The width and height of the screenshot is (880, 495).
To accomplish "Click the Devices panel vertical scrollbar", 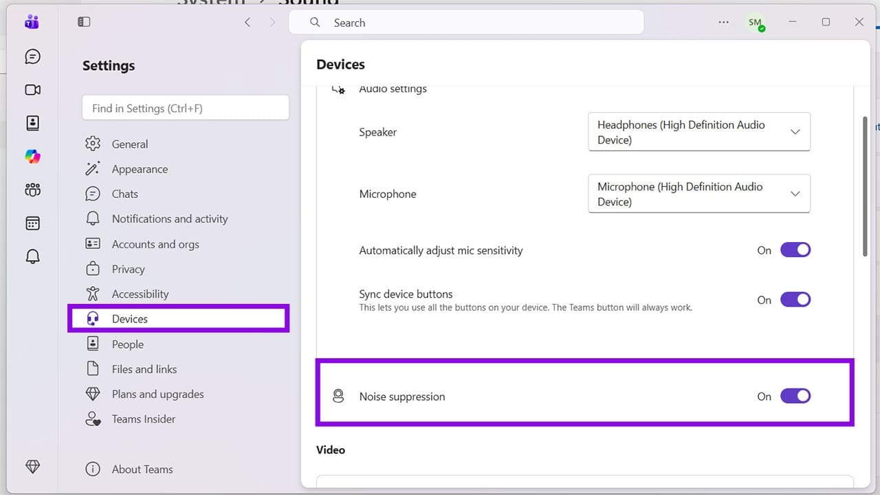I will pyautogui.click(x=865, y=186).
